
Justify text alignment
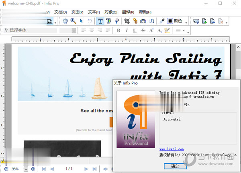[108, 30]
